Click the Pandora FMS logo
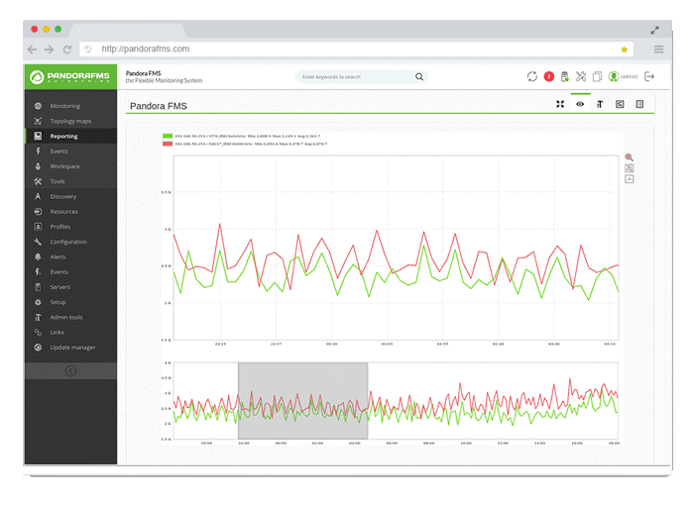 pyautogui.click(x=70, y=77)
